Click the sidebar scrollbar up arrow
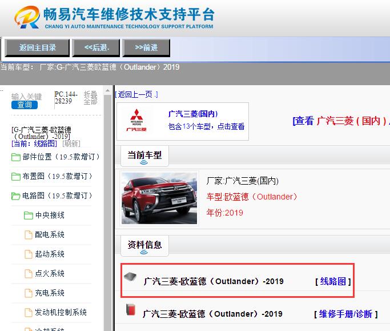This screenshot has height=331, width=390. click(108, 90)
